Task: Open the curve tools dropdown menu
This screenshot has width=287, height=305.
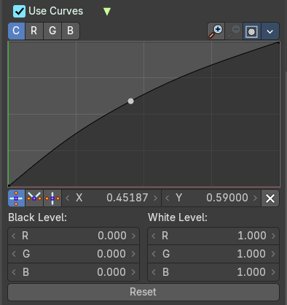Action: [270, 31]
